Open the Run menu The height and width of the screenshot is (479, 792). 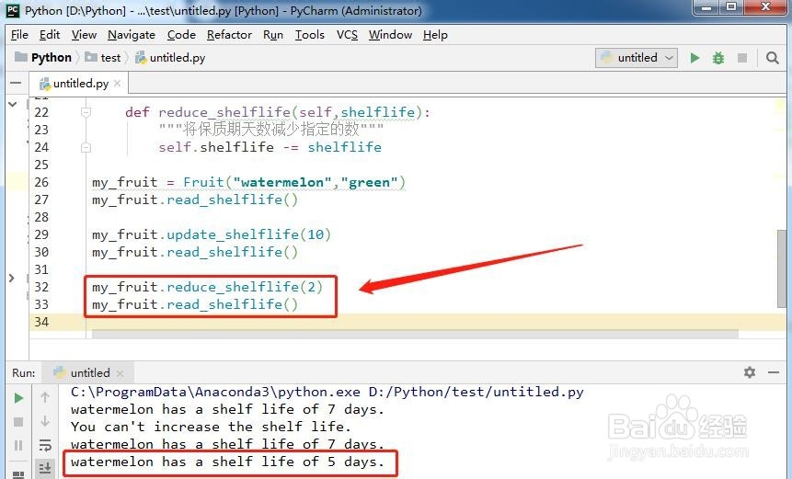click(273, 35)
